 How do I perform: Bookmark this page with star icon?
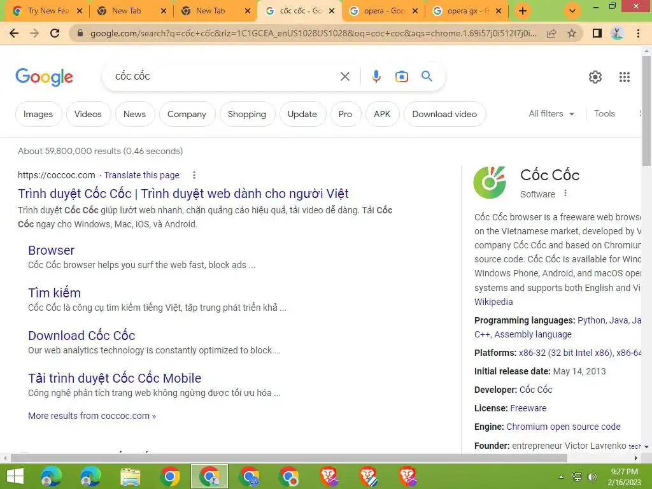point(572,33)
